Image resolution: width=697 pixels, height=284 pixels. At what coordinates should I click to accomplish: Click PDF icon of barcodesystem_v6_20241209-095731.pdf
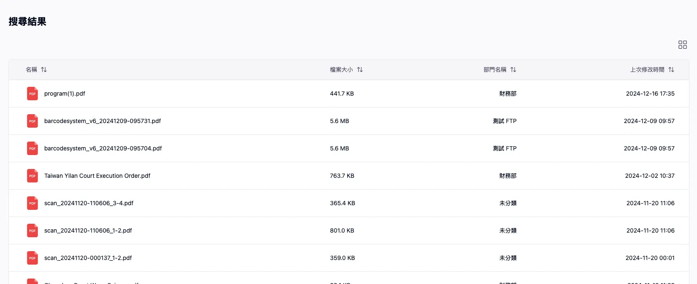32,121
